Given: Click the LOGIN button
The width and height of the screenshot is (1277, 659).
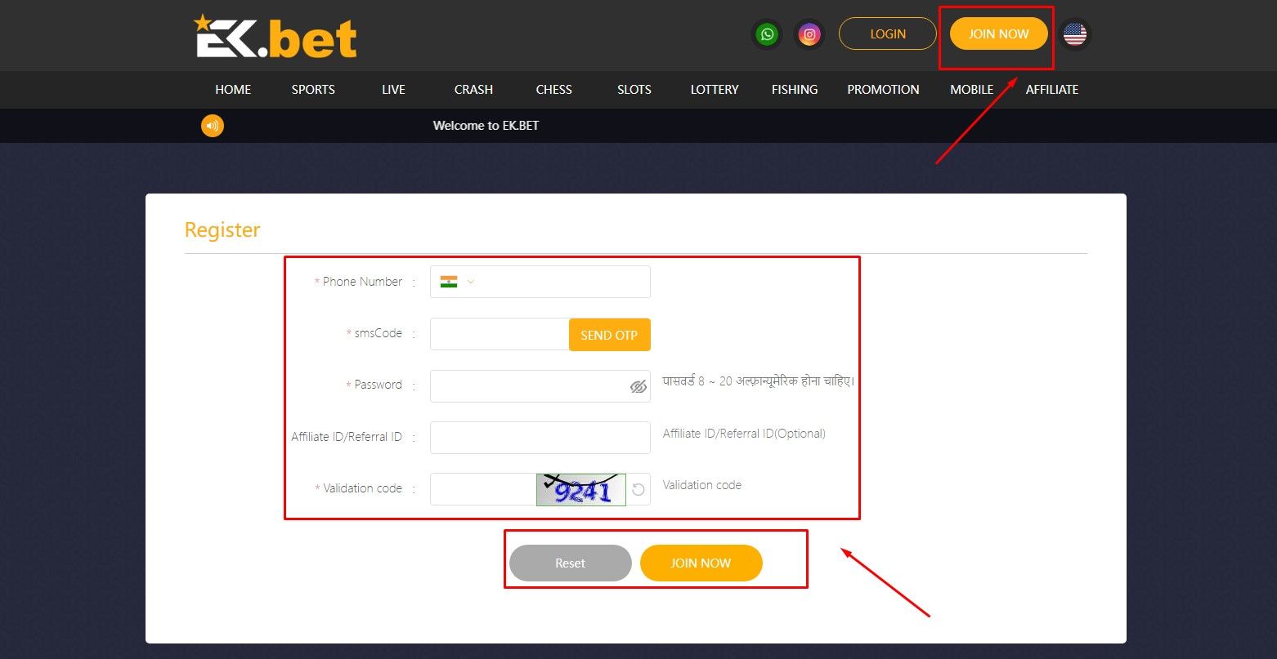Looking at the screenshot, I should [888, 34].
